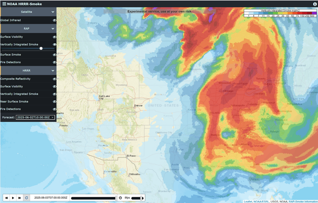Toggle the loop refresh icon in playback bar

tap(26, 198)
